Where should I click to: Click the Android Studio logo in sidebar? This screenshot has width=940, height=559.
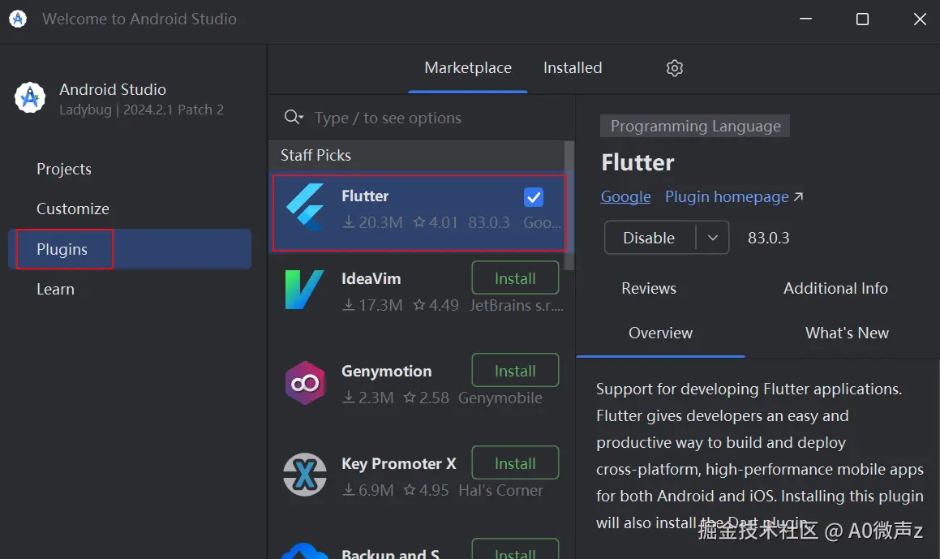(30, 98)
